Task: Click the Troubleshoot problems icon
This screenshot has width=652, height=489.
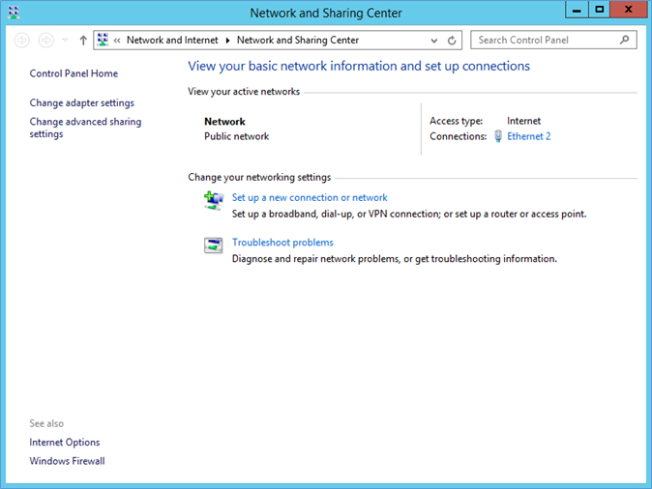Action: (x=214, y=245)
